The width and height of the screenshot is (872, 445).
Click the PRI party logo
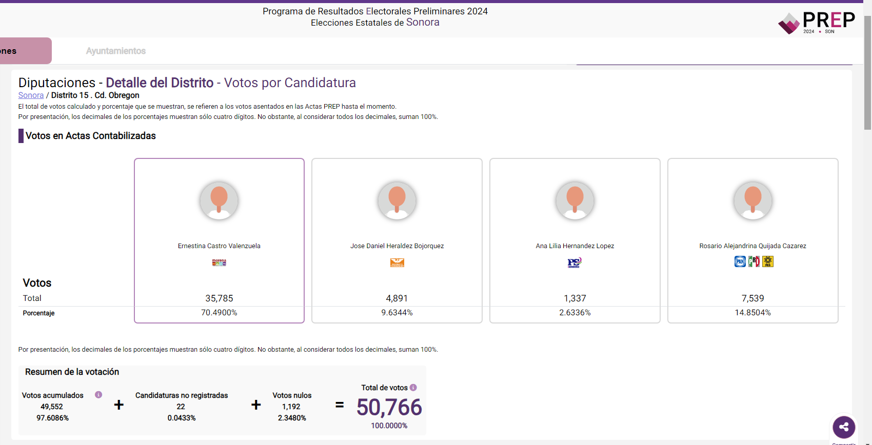click(x=754, y=262)
